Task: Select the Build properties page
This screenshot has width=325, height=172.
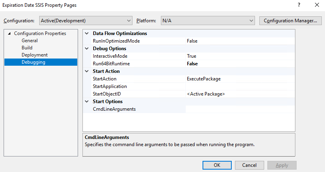Action: point(27,48)
